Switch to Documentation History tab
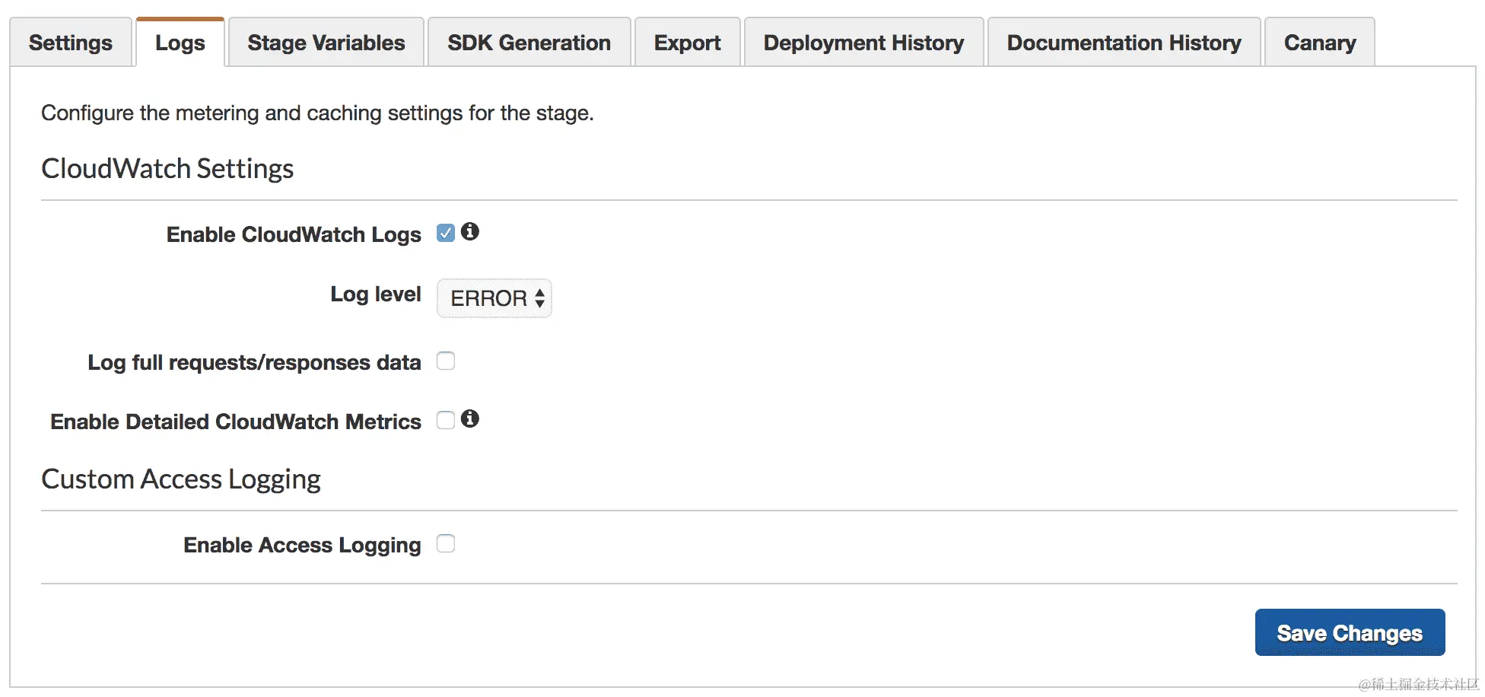 [1124, 43]
